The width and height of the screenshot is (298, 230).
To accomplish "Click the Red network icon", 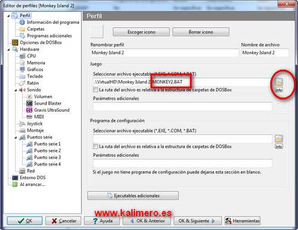I will (x=22, y=171).
